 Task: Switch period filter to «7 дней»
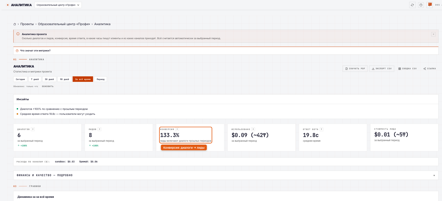pos(35,79)
